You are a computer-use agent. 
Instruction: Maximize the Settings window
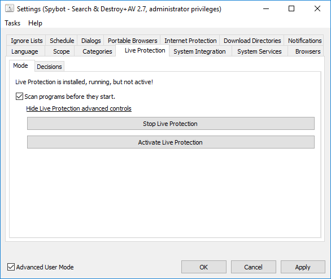291,8
